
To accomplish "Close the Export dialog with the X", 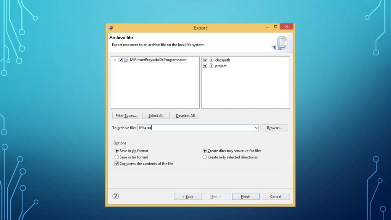I will tap(286, 27).
